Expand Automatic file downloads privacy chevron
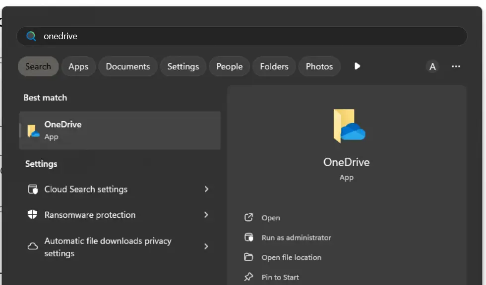This screenshot has width=486, height=285. pyautogui.click(x=206, y=246)
